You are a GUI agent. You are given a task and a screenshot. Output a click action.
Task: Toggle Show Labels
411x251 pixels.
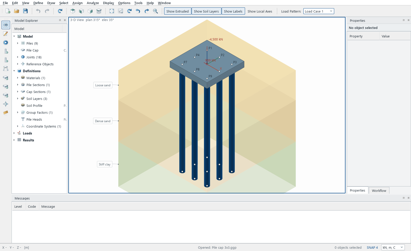[x=233, y=11]
